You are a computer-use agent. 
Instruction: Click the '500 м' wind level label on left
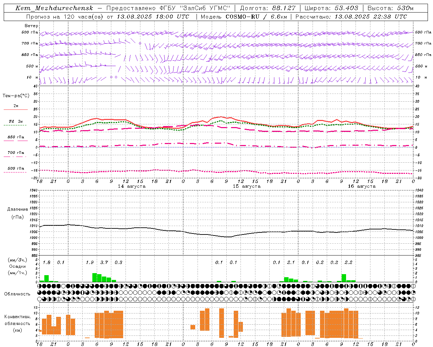[32, 66]
